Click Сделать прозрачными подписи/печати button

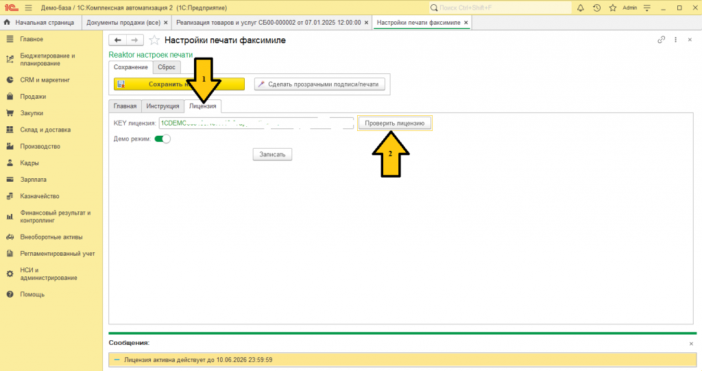pyautogui.click(x=319, y=84)
